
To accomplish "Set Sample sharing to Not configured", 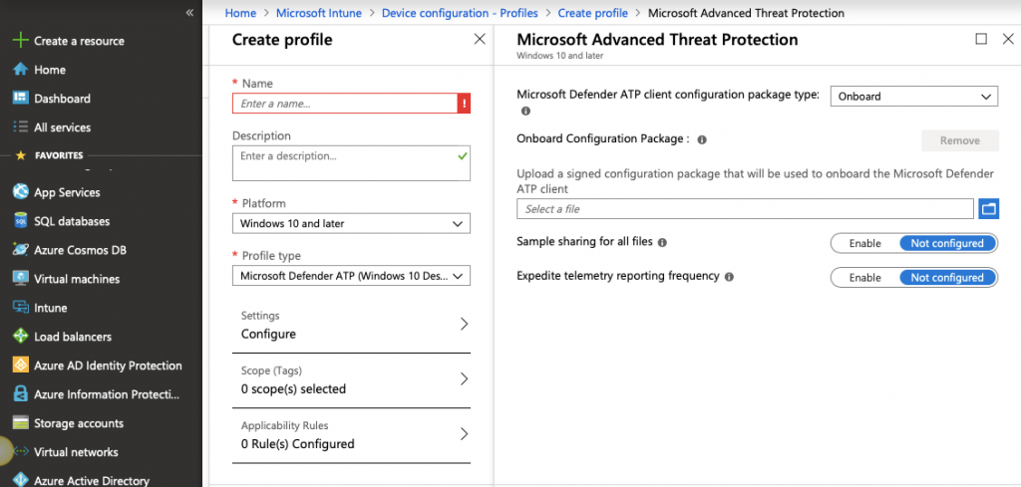I will [x=947, y=243].
